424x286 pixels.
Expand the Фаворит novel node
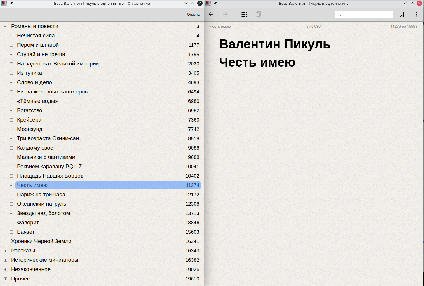(11, 223)
